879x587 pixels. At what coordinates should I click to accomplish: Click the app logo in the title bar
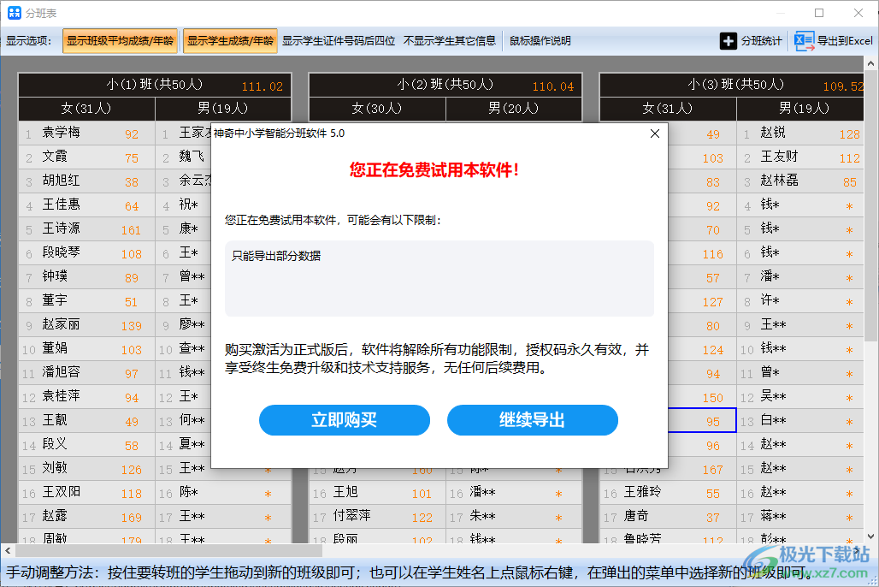pos(14,12)
